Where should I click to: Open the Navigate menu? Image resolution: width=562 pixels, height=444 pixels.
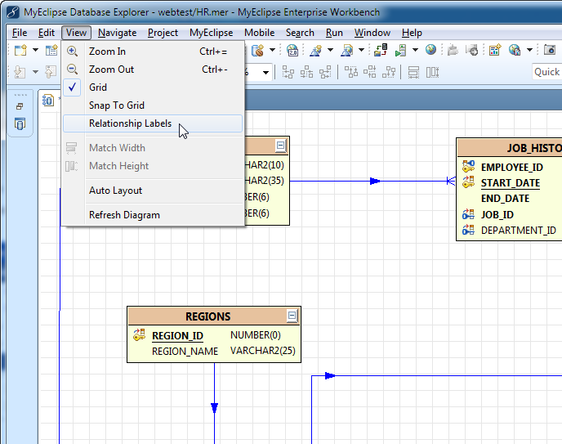tap(117, 33)
